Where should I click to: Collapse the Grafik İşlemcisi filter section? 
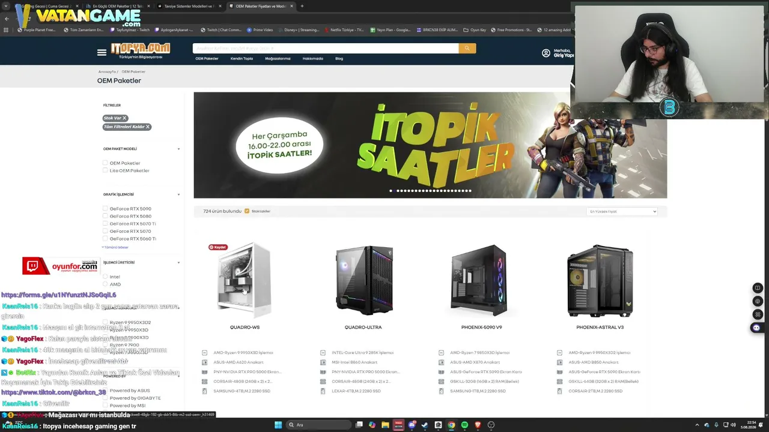pyautogui.click(x=178, y=194)
